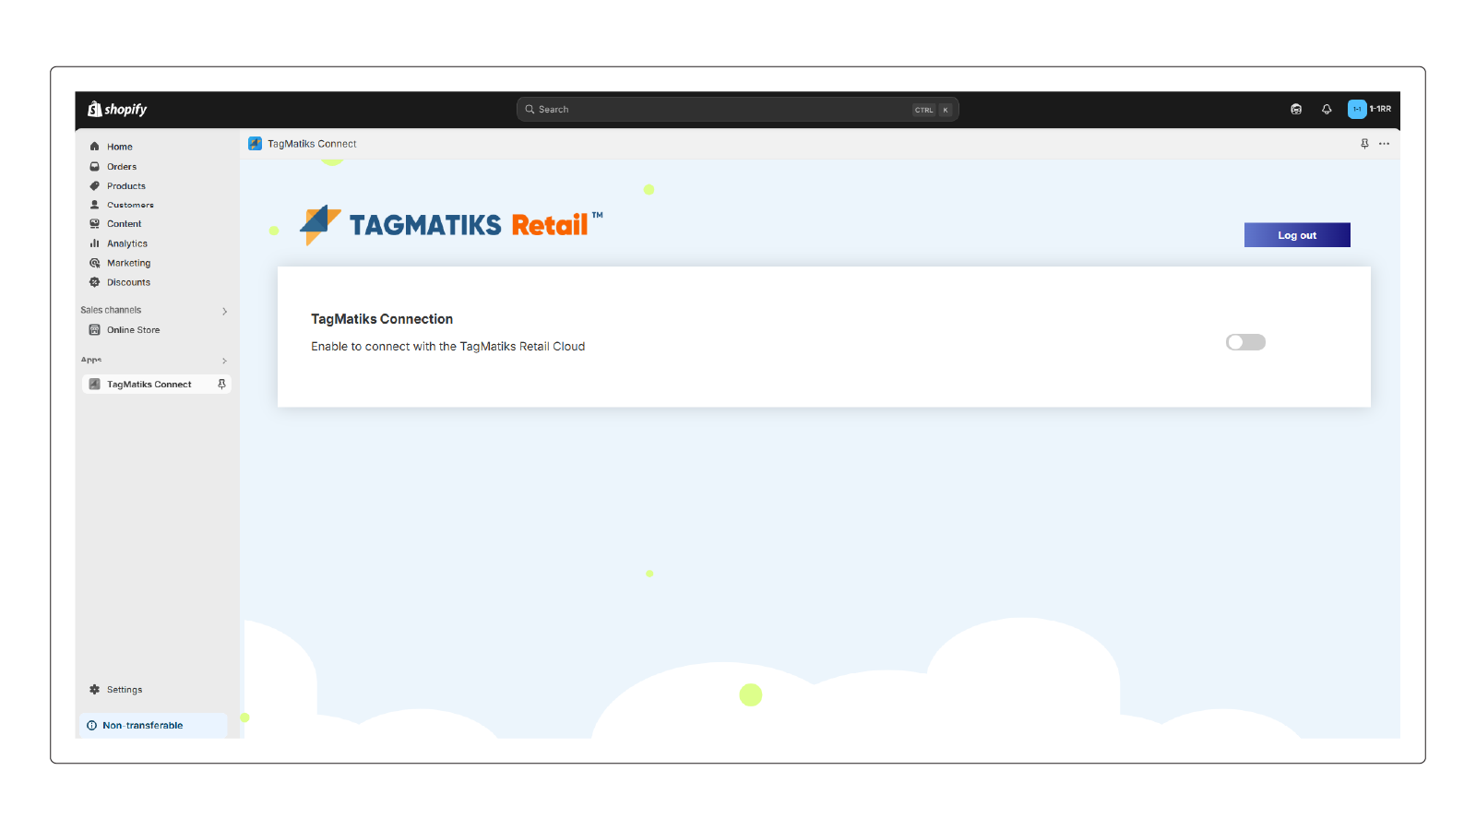1476x830 pixels.
Task: Click the Orders inbox icon
Action: click(x=94, y=167)
